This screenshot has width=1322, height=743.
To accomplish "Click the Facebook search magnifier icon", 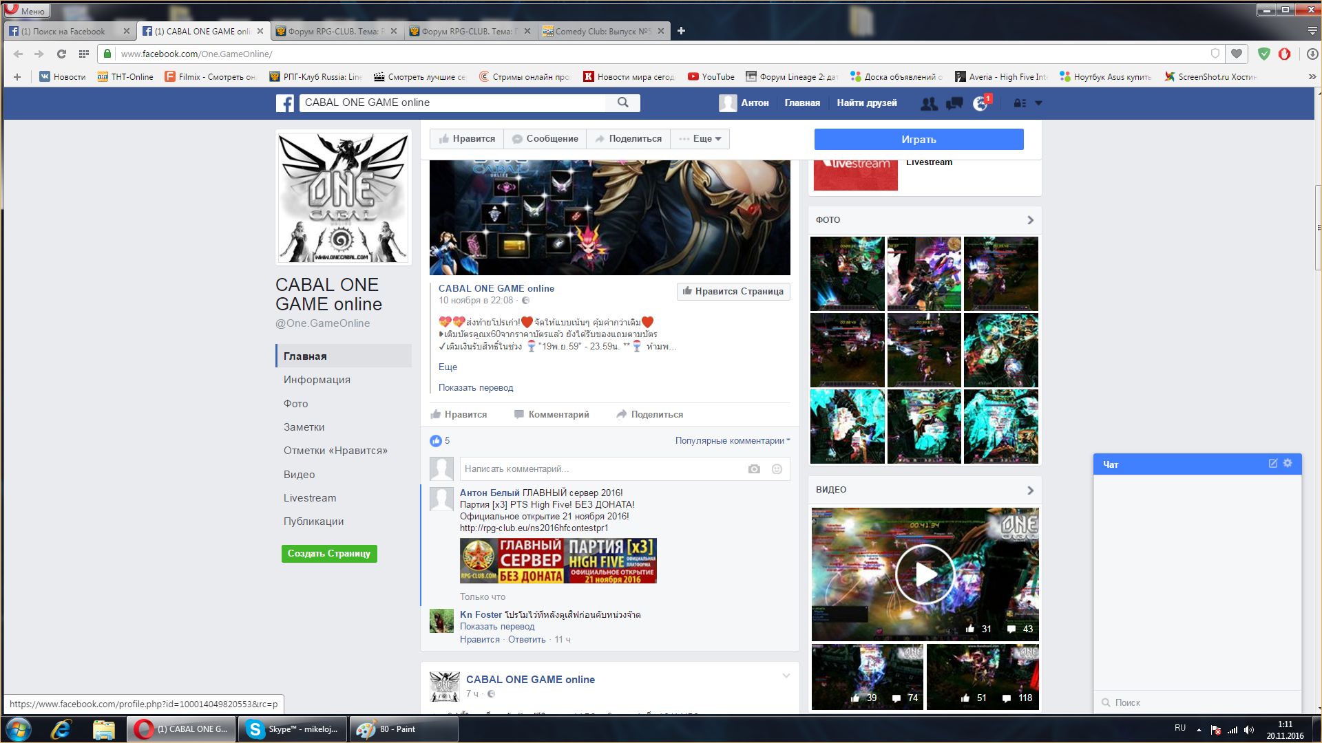I will click(622, 103).
